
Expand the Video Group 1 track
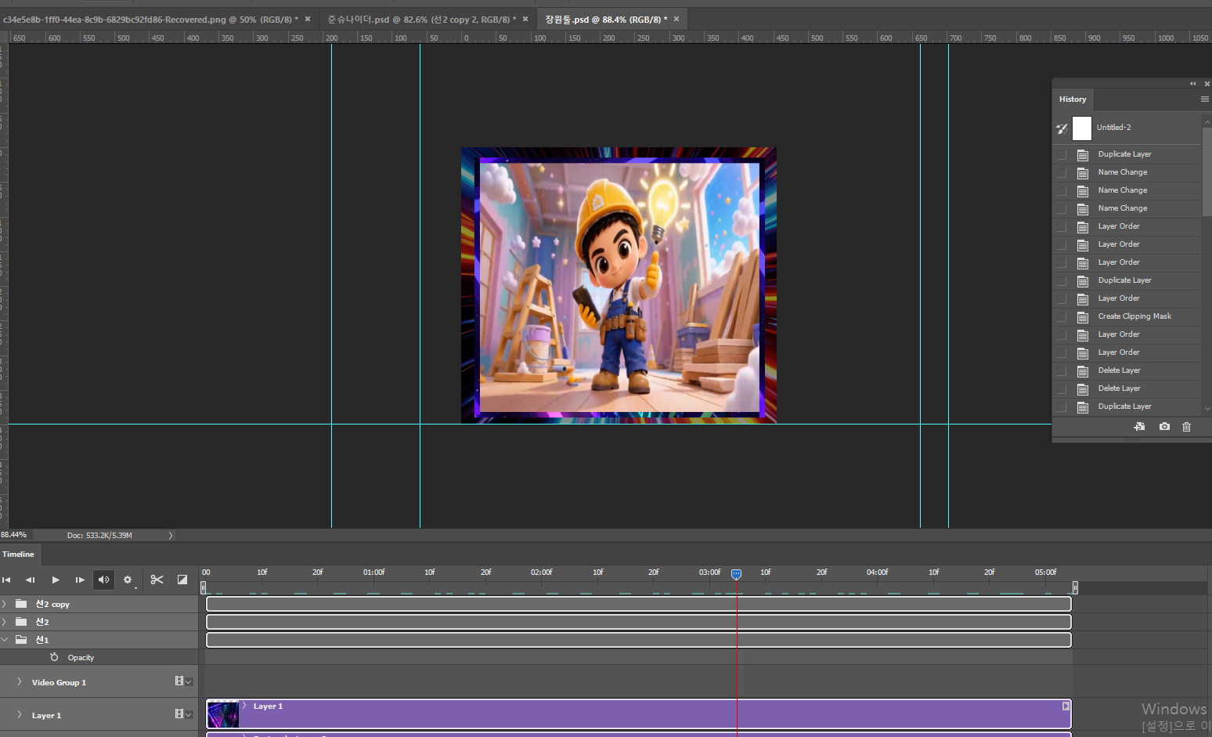(x=20, y=682)
